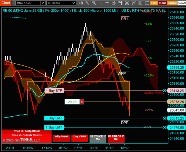The height and width of the screenshot is (152, 186).
Task: Click the +0.75 level label
Action: click(x=148, y=41)
